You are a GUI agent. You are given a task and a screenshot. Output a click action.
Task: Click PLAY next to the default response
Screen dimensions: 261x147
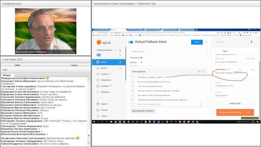point(253,69)
